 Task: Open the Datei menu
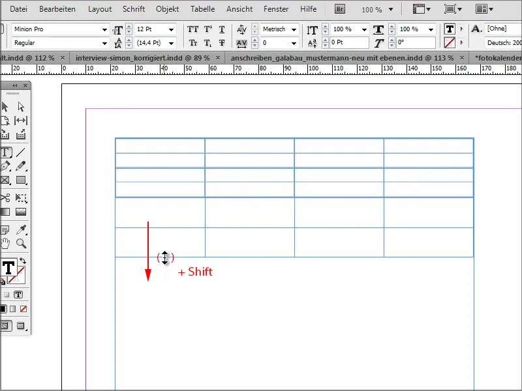pyautogui.click(x=19, y=9)
